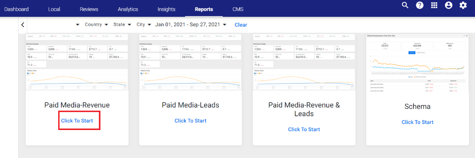475x158 pixels.
Task: Start the Paid Media-Leads report
Action: pyautogui.click(x=191, y=121)
